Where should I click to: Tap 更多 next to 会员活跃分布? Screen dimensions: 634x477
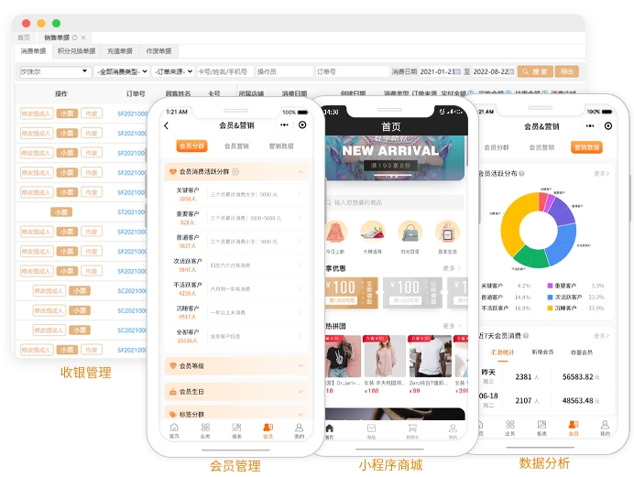[x=601, y=173]
